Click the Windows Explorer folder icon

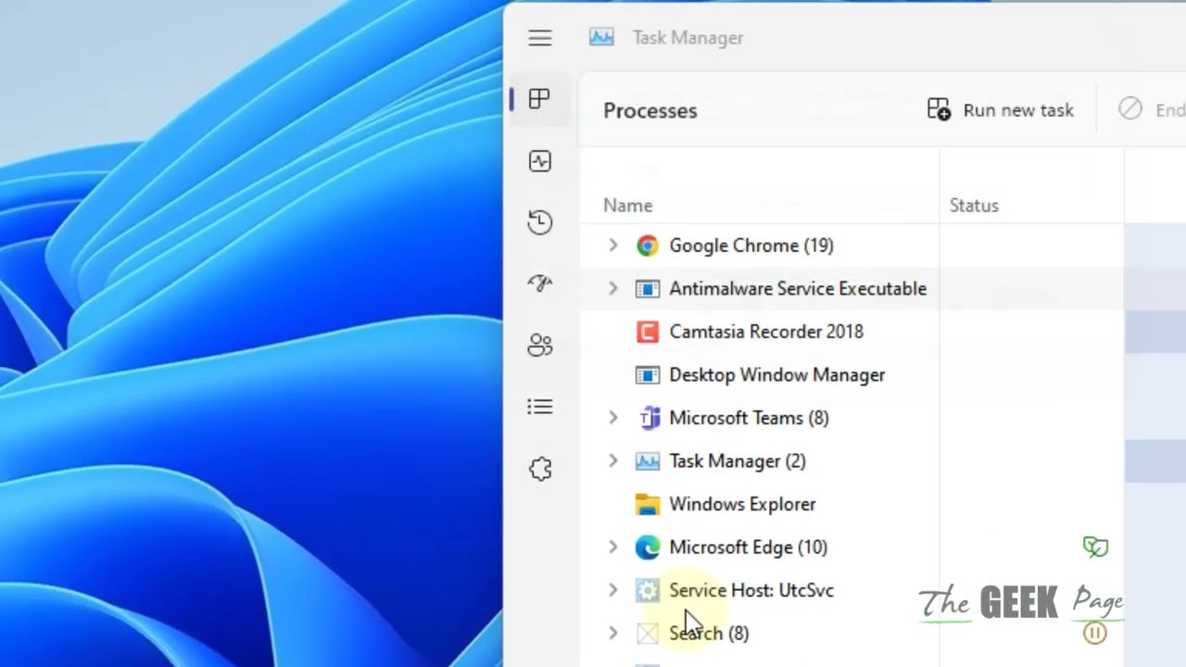point(648,504)
